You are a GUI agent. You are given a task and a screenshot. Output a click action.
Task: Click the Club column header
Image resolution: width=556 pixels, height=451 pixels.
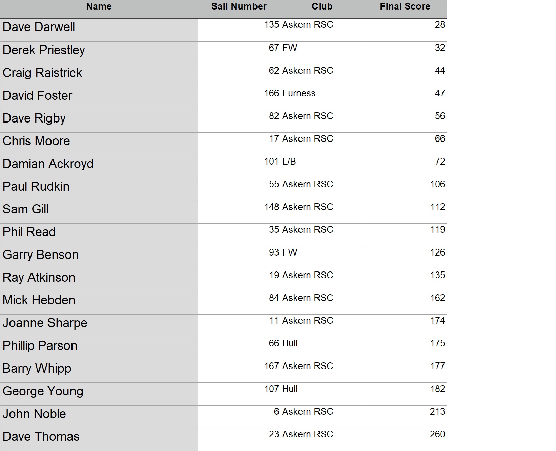point(322,7)
